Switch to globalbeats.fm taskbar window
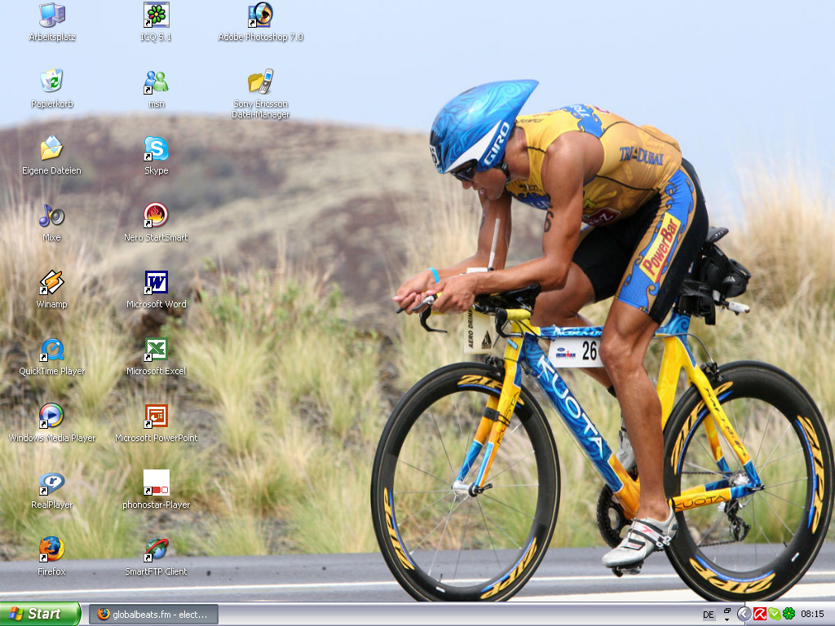 click(153, 614)
